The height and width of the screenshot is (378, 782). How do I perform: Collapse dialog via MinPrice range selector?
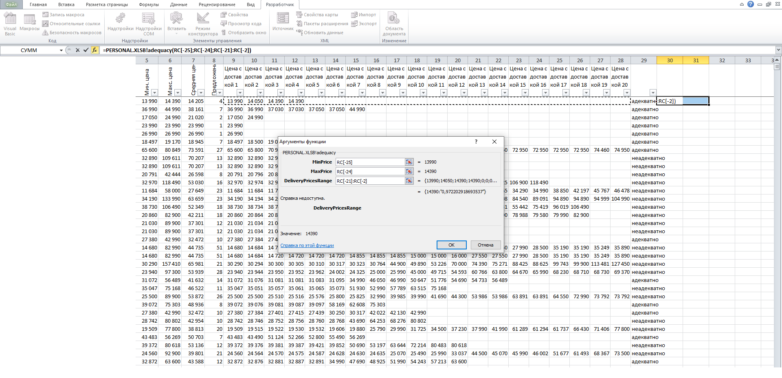tap(409, 162)
